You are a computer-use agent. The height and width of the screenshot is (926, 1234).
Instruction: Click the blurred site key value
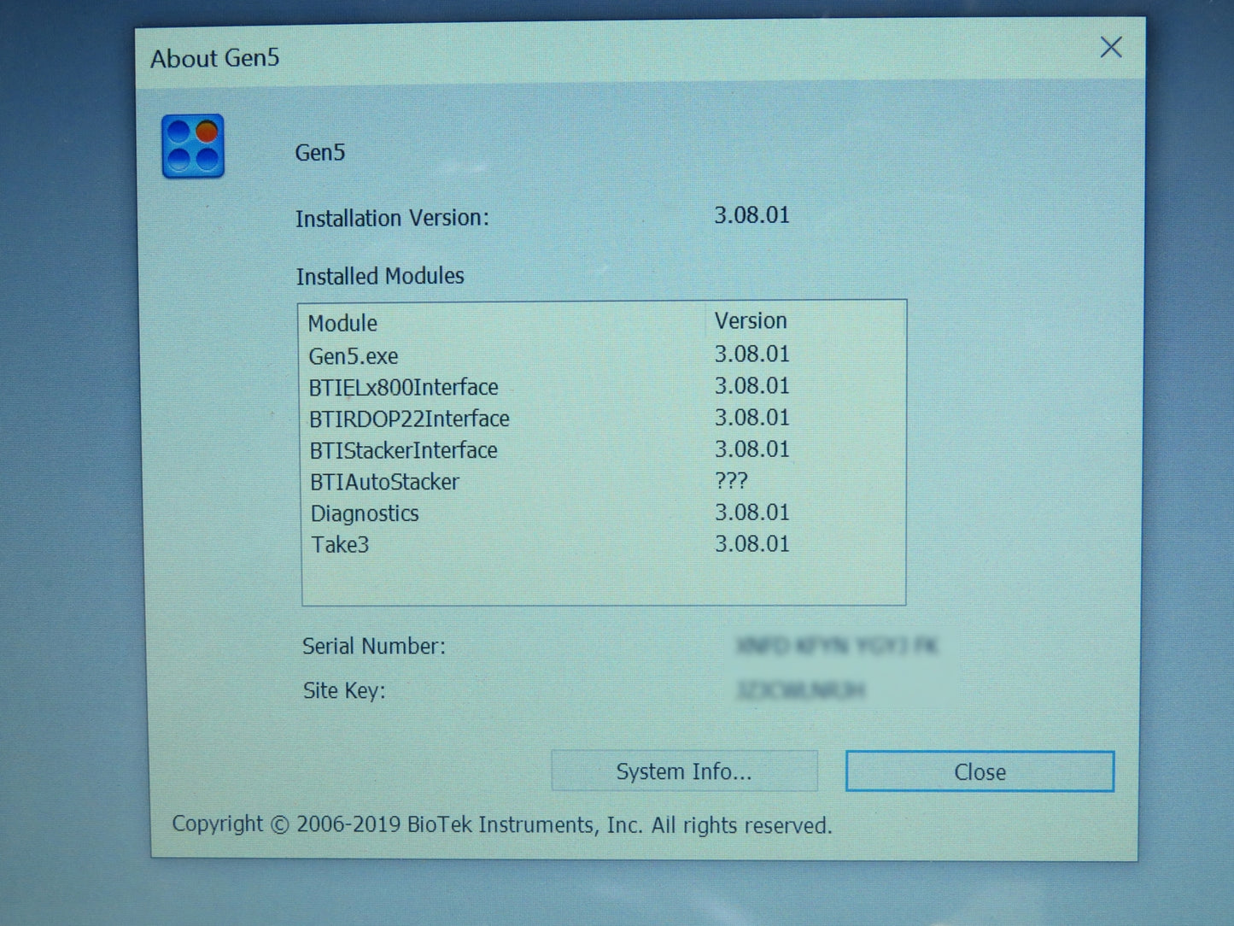(x=801, y=689)
